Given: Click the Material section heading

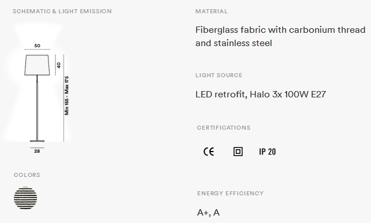Looking at the screenshot, I should 212,12.
